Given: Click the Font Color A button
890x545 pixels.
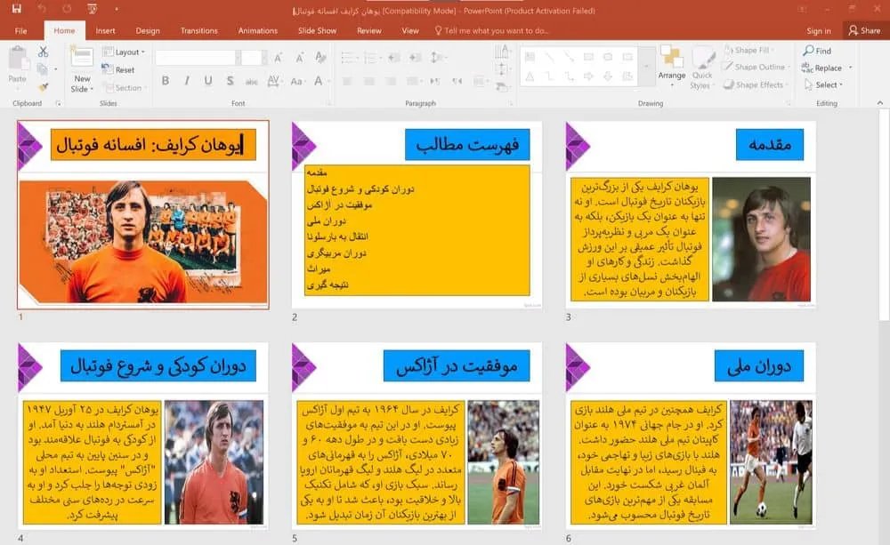Looking at the screenshot, I should coord(319,81).
